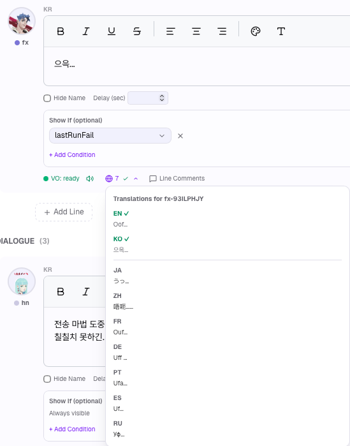The width and height of the screenshot is (350, 446).
Task: Click the Delay (sec) input field
Action: pos(148,98)
